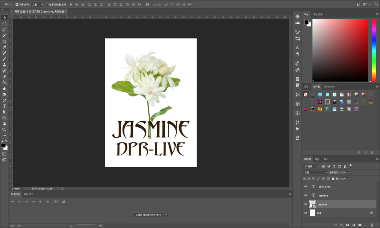This screenshot has height=228, width=380.
Task: Toggle lock all layer attributes
Action: tap(333, 179)
